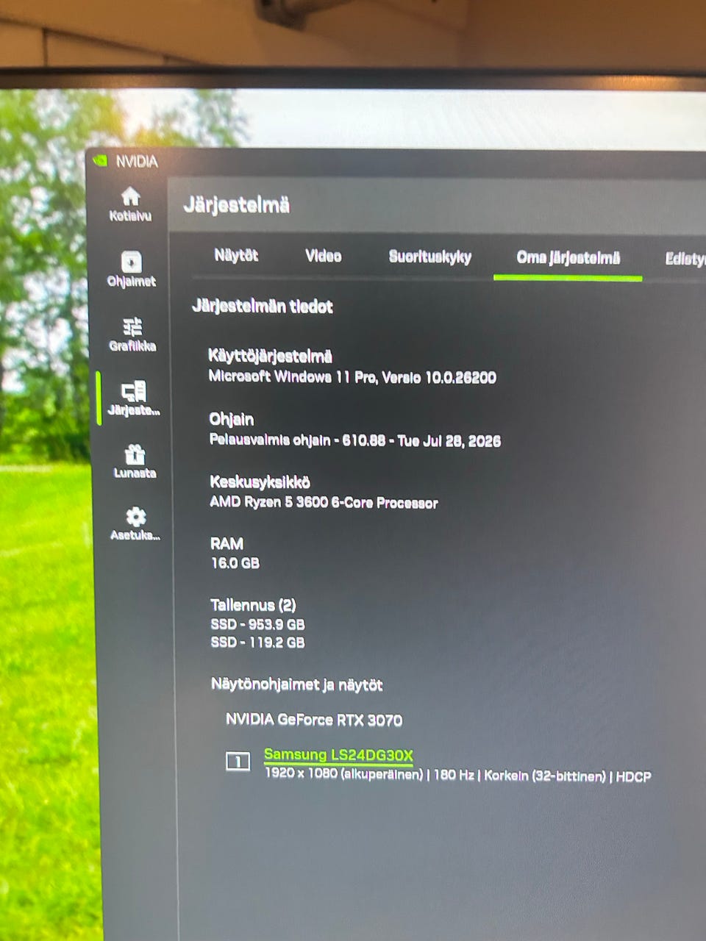Open the Asetukset gear icon

click(x=135, y=516)
